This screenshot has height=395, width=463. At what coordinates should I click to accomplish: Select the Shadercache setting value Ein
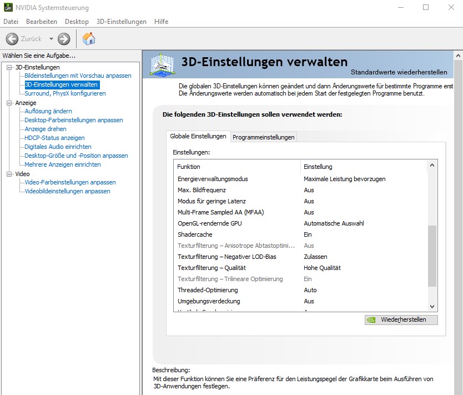point(308,234)
